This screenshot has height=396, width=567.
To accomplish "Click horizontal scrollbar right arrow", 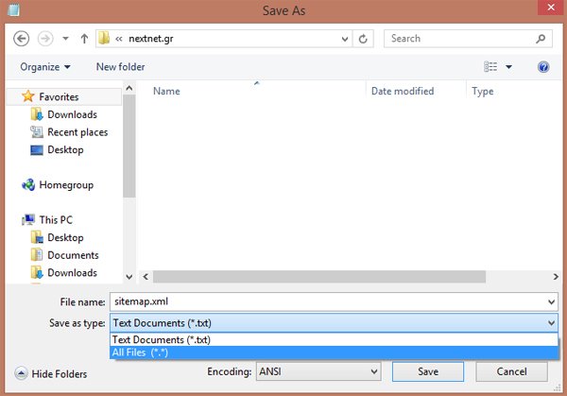I will 556,277.
